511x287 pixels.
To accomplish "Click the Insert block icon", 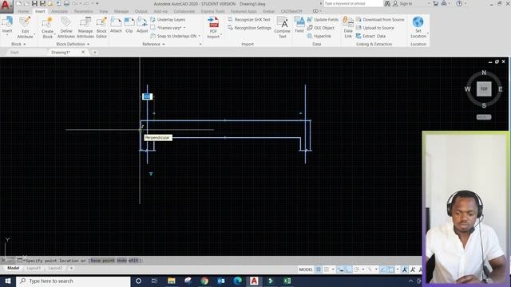I will click(x=7, y=22).
